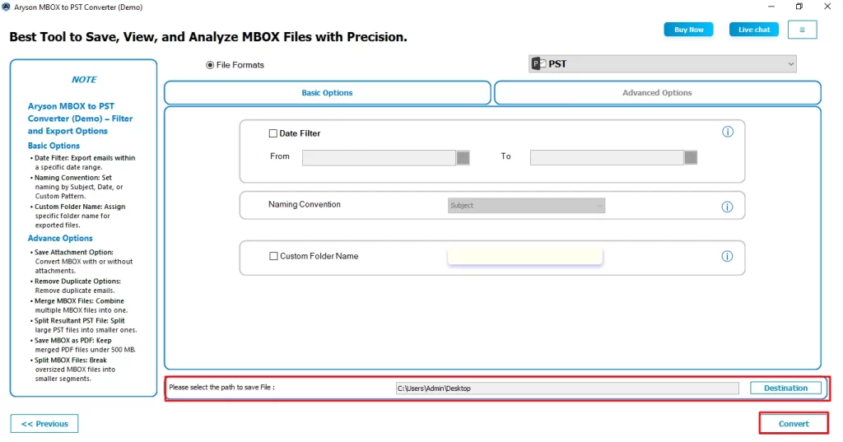The width and height of the screenshot is (843, 442).
Task: Select the File Formats radio button
Action: [x=210, y=65]
